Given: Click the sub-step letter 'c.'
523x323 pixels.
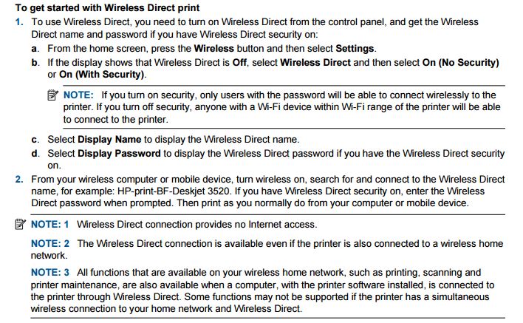Looking at the screenshot, I should click(35, 140).
